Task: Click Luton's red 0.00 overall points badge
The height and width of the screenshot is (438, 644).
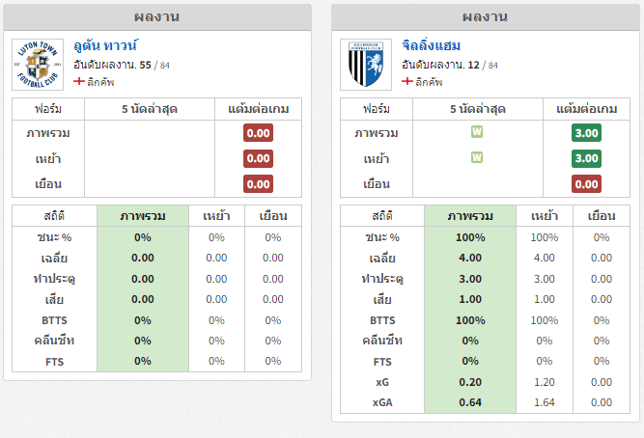Action: pos(258,133)
